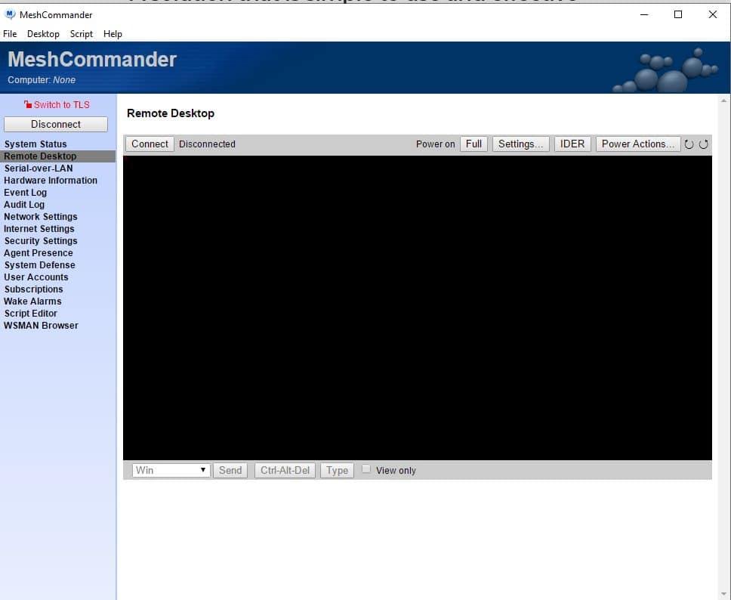The image size is (731, 600).
Task: Open the Script menu
Action: (x=81, y=33)
